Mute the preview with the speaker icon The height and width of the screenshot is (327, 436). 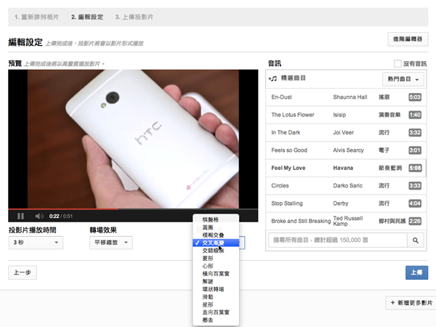(39, 216)
